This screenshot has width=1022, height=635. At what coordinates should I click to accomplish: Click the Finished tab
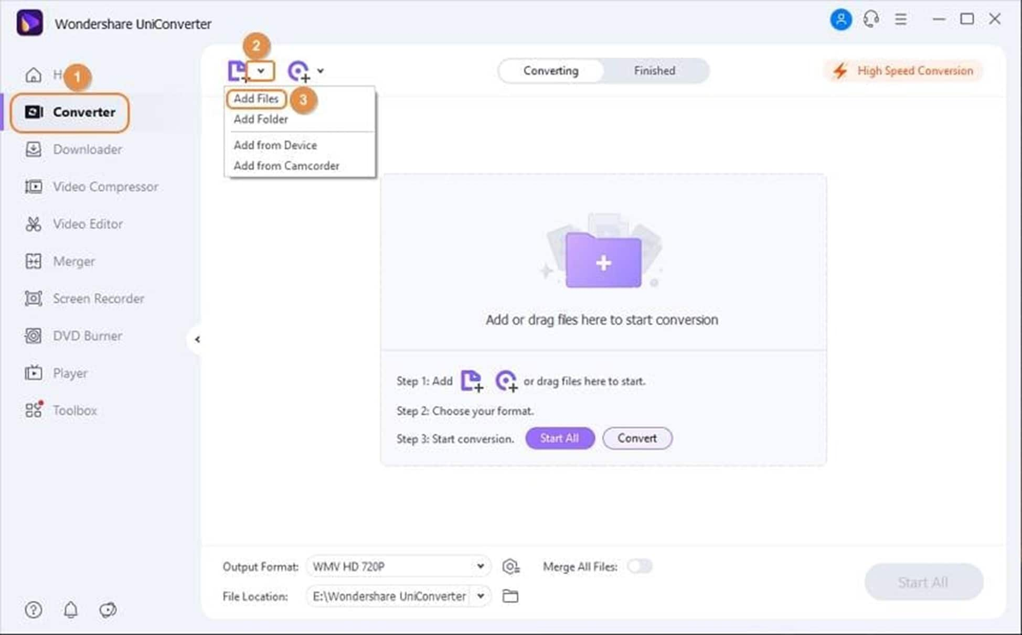[x=654, y=71]
